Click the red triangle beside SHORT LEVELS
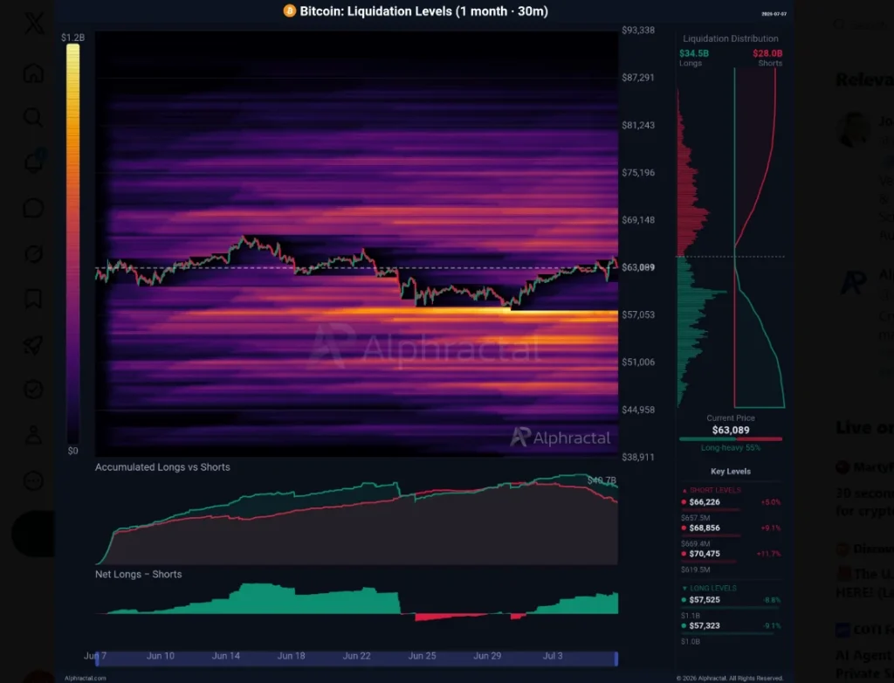 (x=684, y=490)
